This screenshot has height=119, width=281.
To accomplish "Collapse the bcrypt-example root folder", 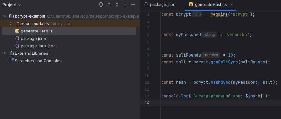I will point(5,16).
